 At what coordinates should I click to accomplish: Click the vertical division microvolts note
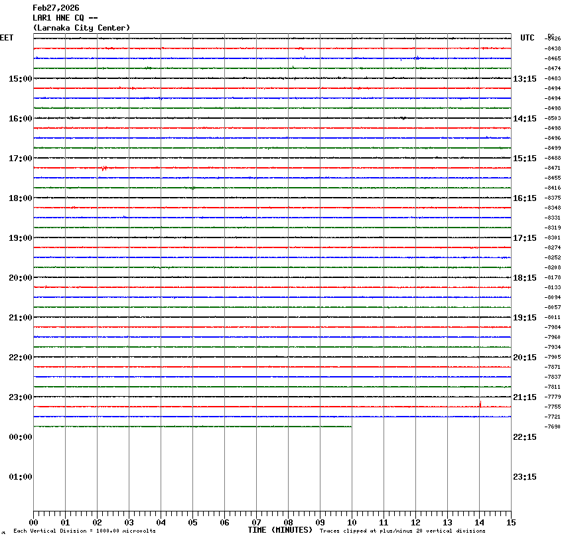pos(84,531)
